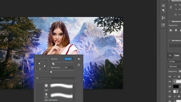Open brush picker gear settings menu
Image resolution: width=181 pixels, height=102 pixels.
(x=79, y=59)
